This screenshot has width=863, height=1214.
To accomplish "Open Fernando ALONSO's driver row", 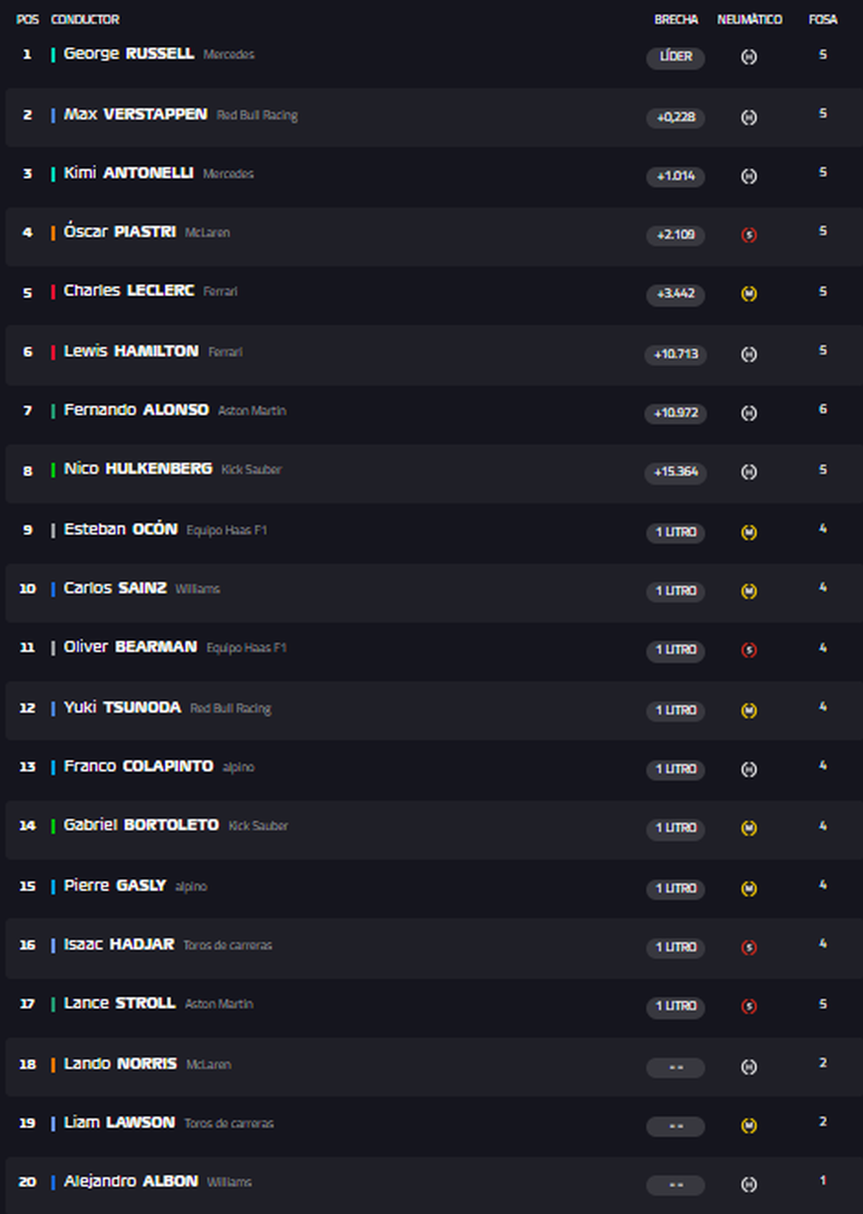I will tap(434, 414).
